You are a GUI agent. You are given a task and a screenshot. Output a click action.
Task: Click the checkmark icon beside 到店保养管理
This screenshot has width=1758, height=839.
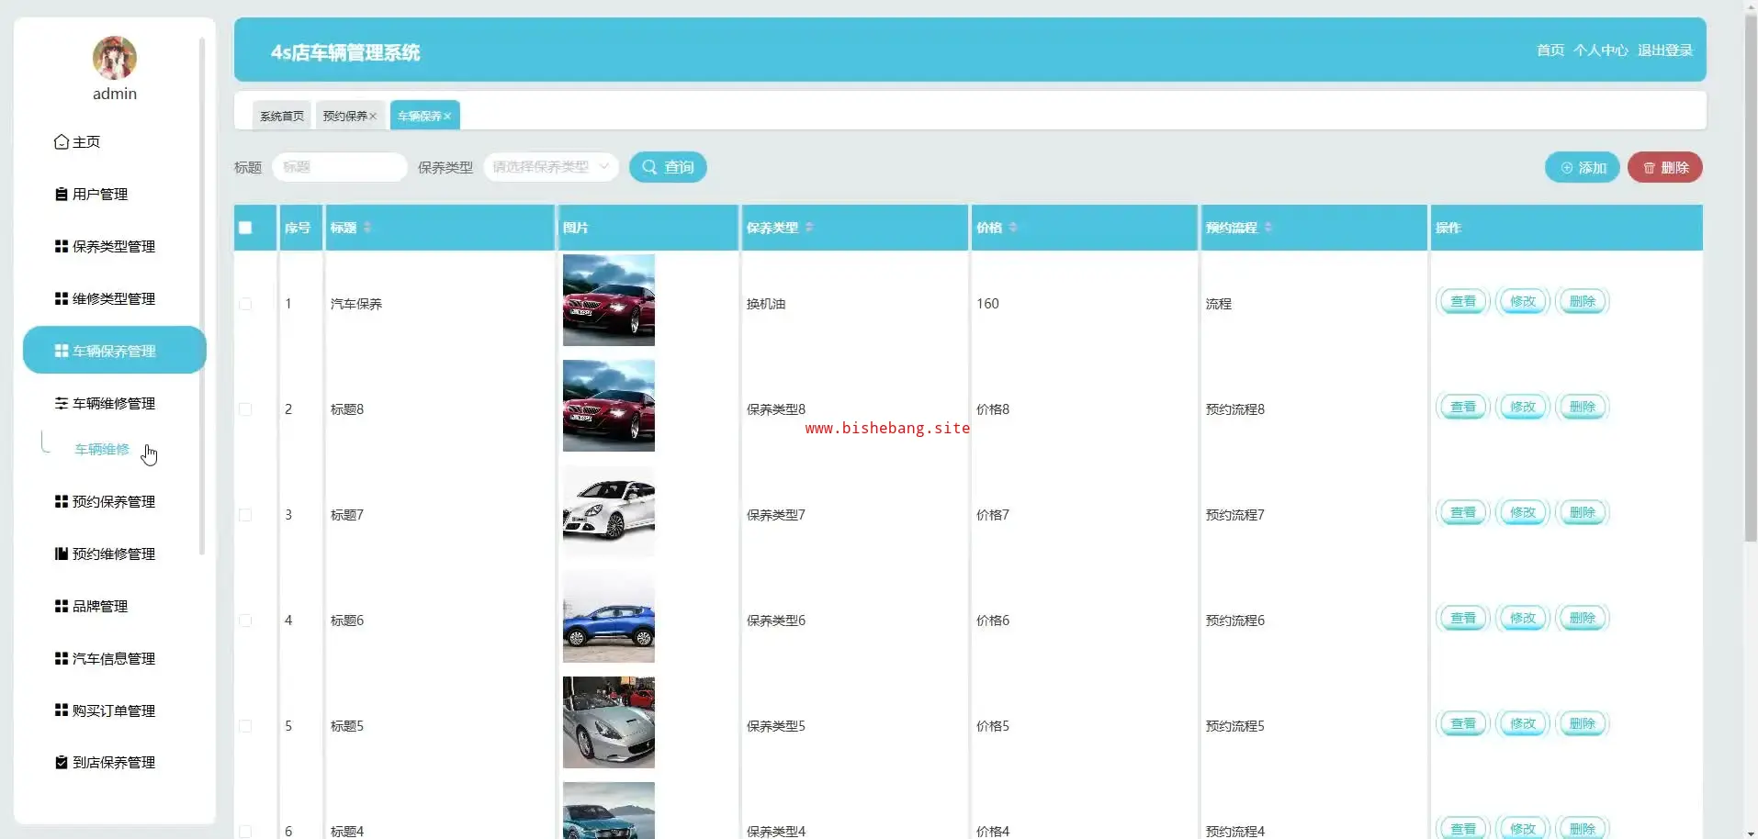(x=62, y=763)
